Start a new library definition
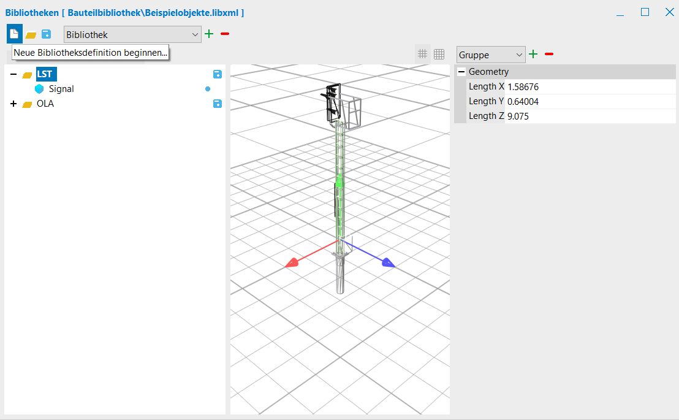The image size is (679, 420). pos(14,34)
